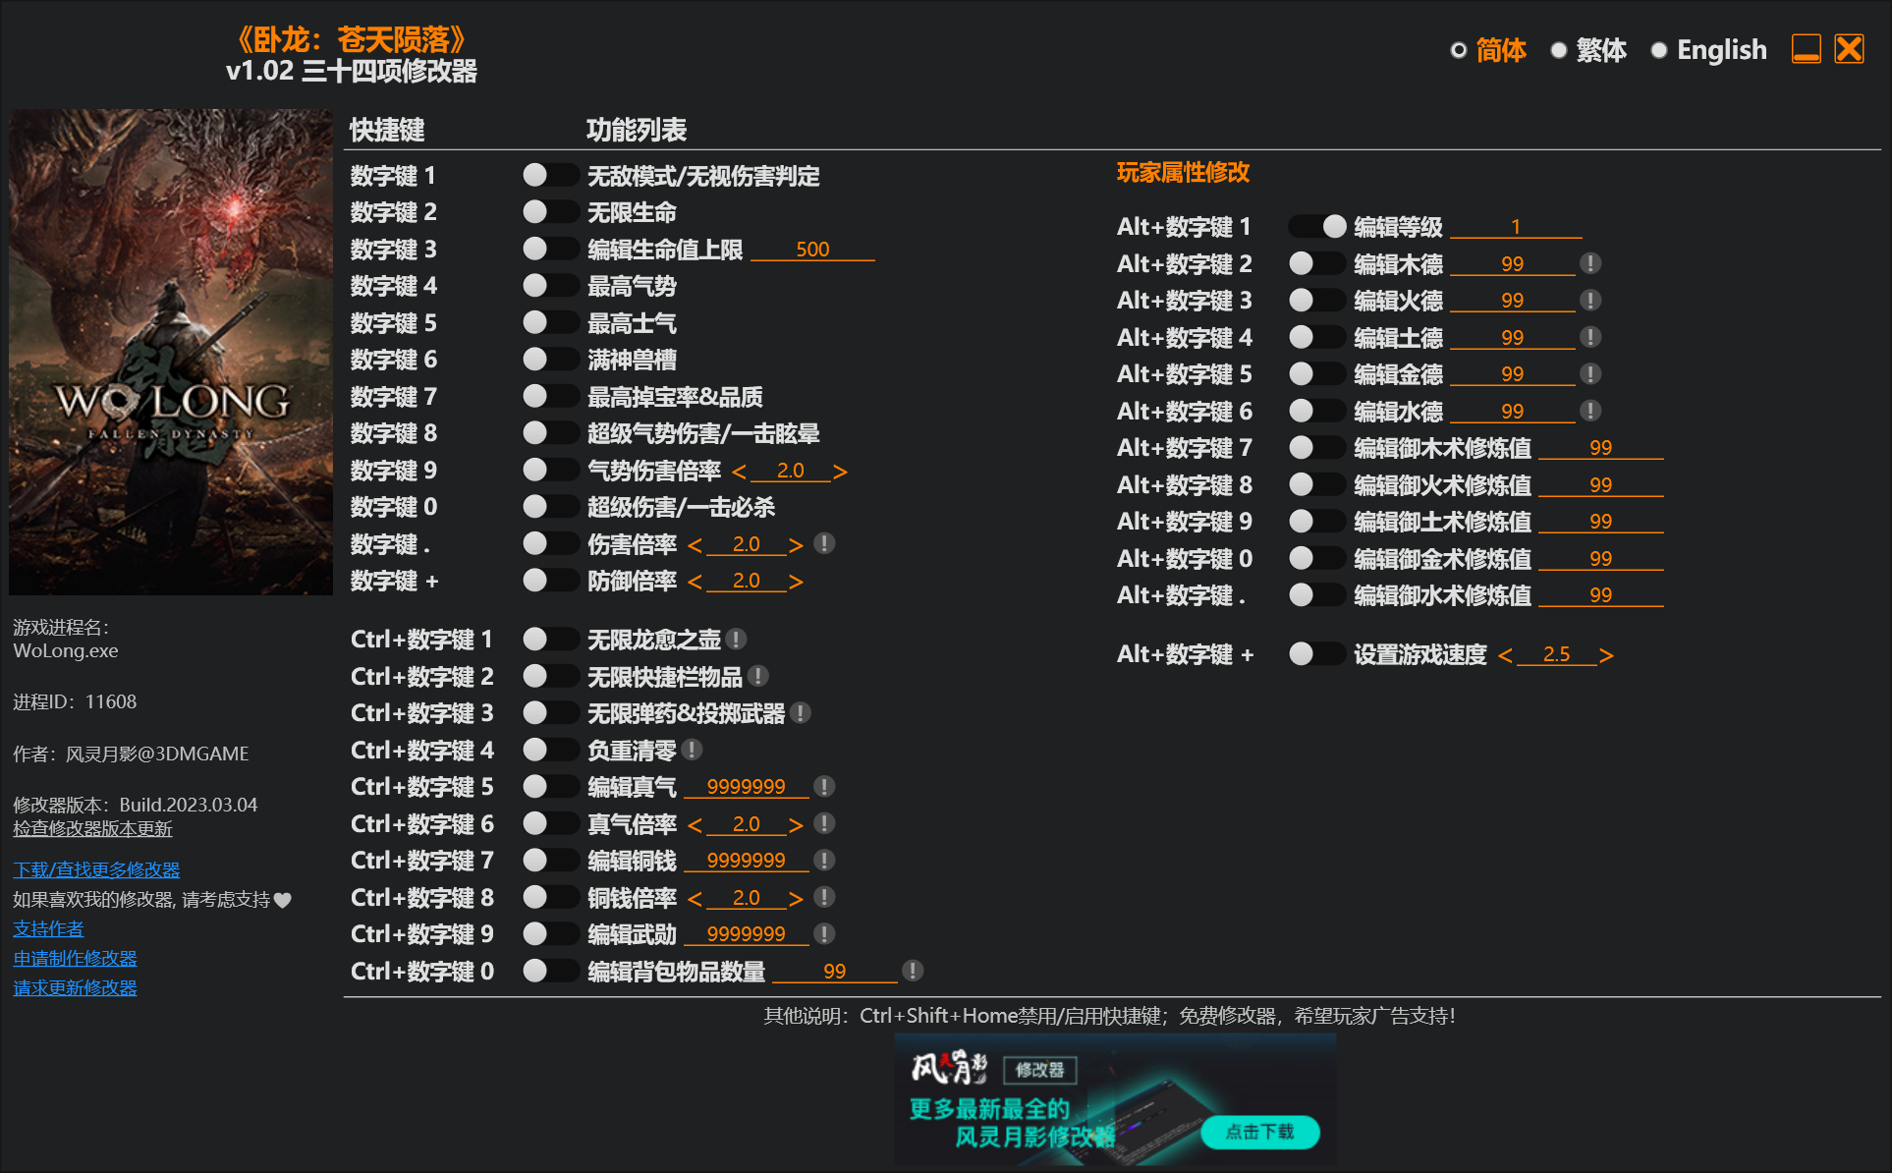Image resolution: width=1892 pixels, height=1173 pixels.
Task: Edit 编辑生命值上限 value field 500
Action: [x=812, y=250]
